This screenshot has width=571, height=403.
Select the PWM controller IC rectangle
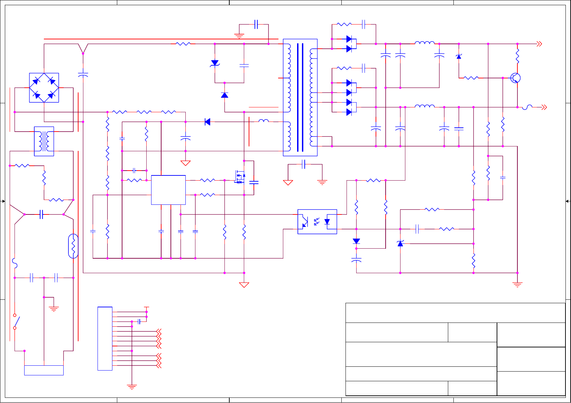(168, 190)
